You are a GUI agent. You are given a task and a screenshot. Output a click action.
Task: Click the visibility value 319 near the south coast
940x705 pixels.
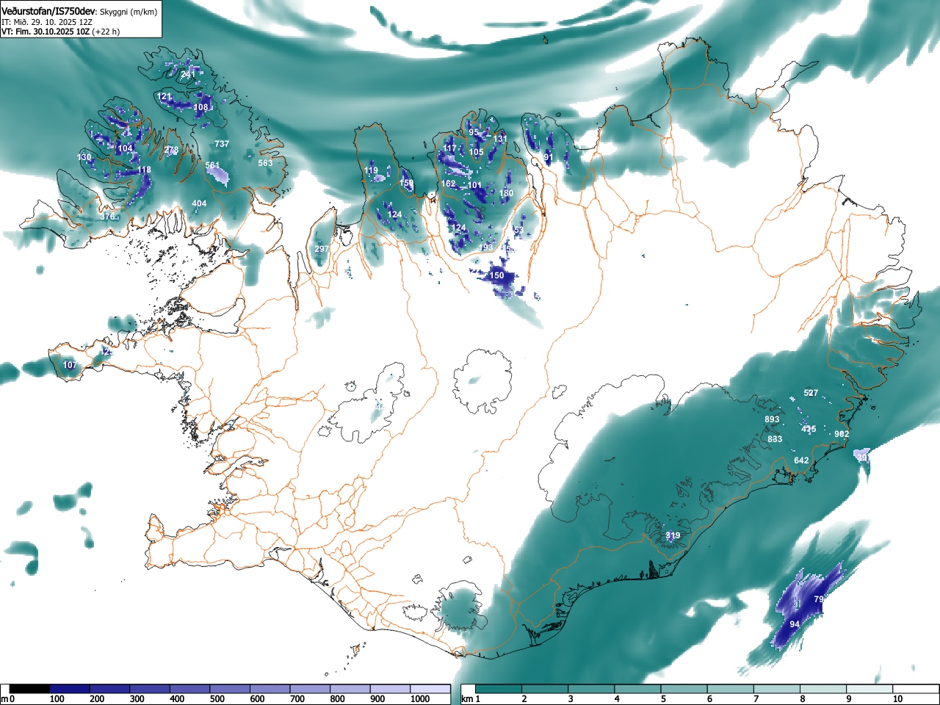tap(673, 536)
